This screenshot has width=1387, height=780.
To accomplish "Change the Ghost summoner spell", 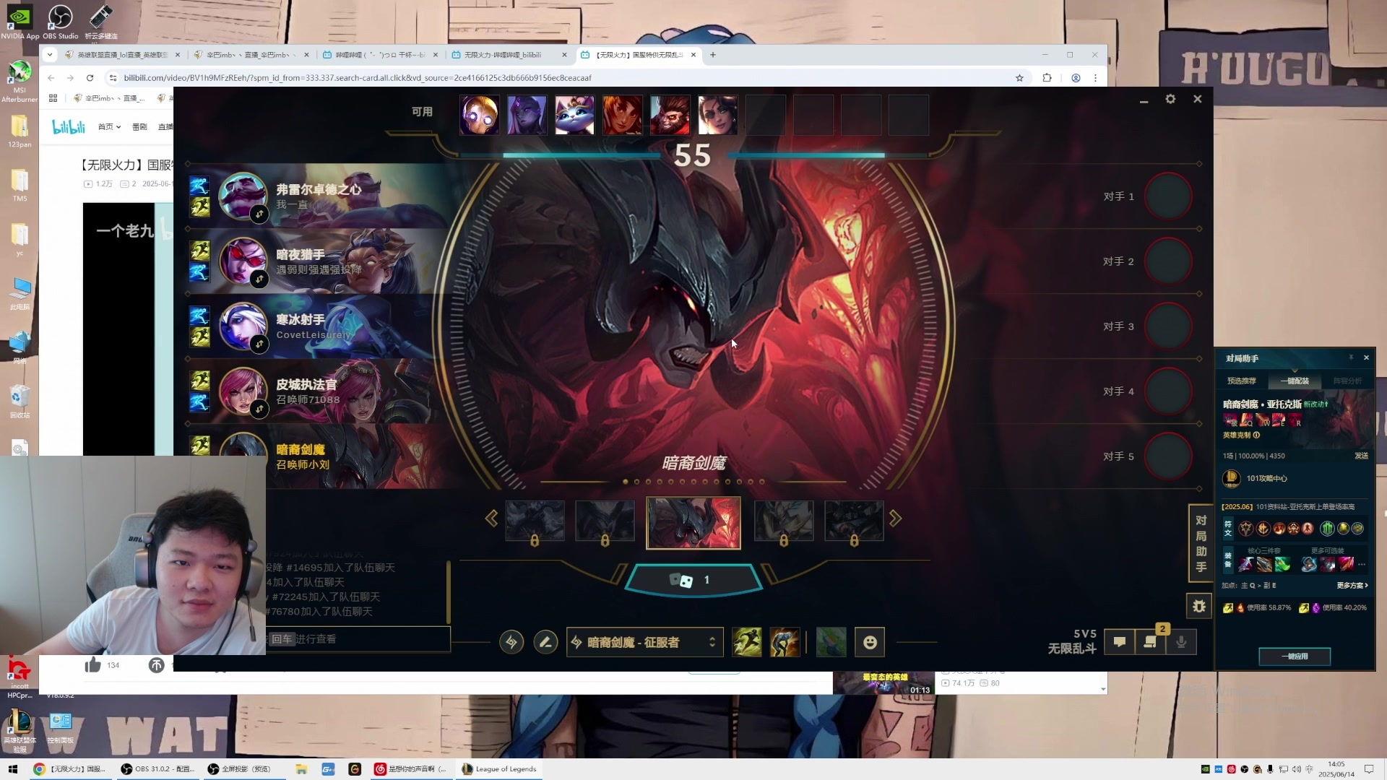I will click(x=747, y=642).
